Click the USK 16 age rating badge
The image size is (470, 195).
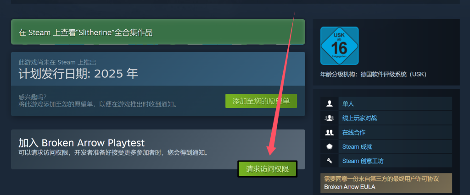339,46
